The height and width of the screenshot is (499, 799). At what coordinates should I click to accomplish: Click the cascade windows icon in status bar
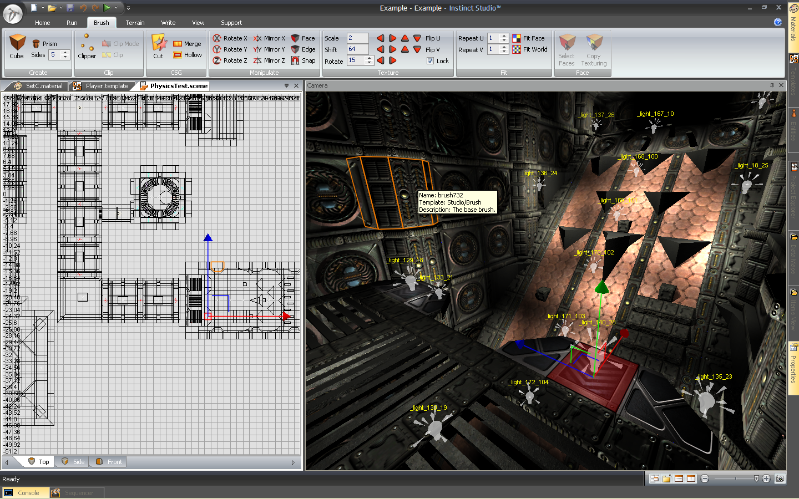655,478
